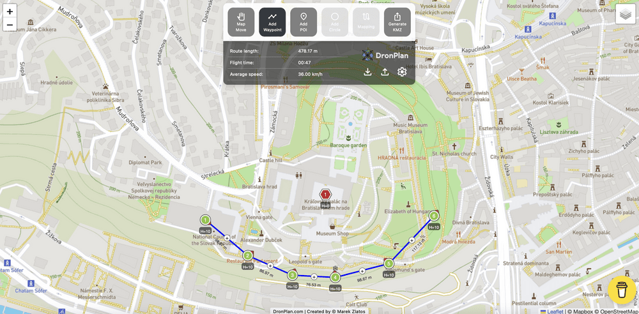Open the OpenStreetMap attribution link

click(x=617, y=311)
